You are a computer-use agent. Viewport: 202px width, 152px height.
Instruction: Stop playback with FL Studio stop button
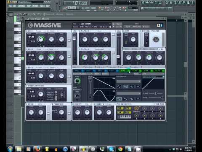coord(74,8)
